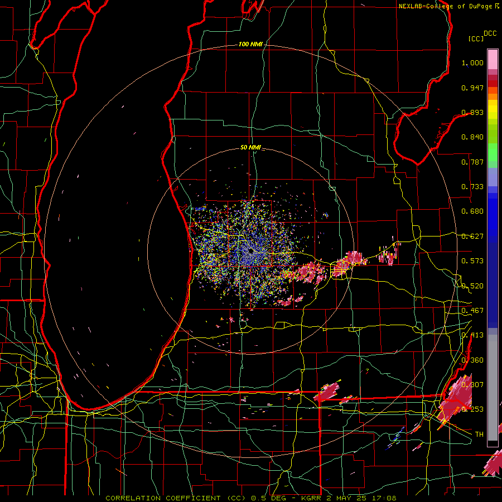Select the 0.360 scale label

pyautogui.click(x=472, y=360)
